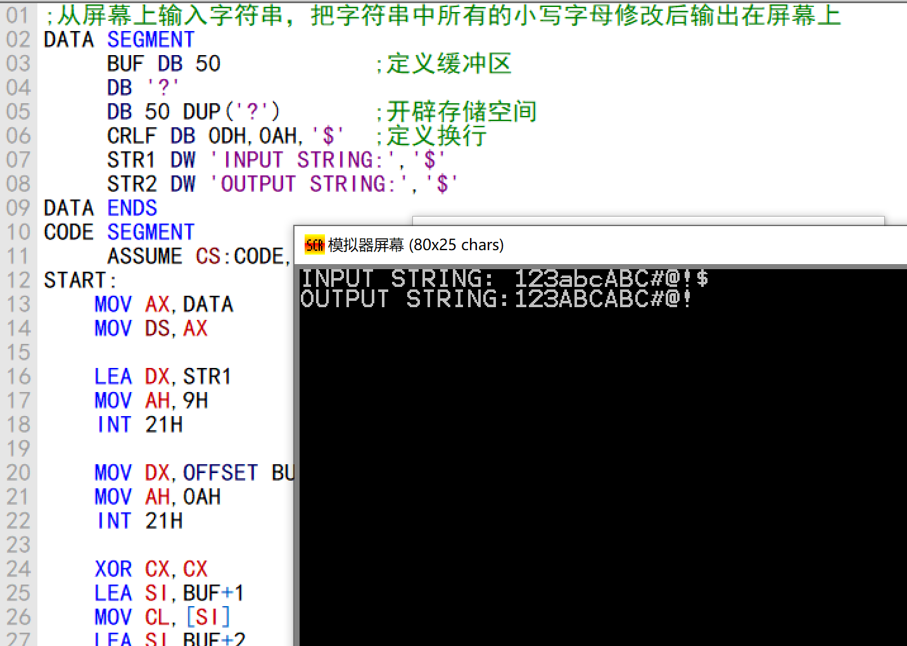Screen dimensions: 907x646
Task: Click the line 01 Chinese comment in the editor
Action: pos(443,15)
